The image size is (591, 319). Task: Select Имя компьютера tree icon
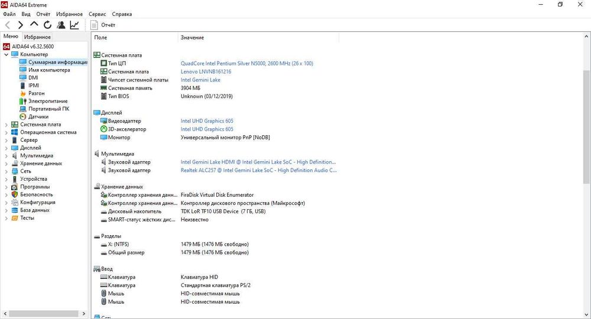(x=23, y=70)
